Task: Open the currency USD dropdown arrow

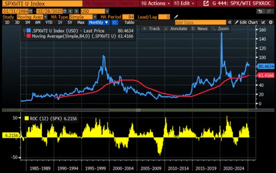Action: coord(107,11)
